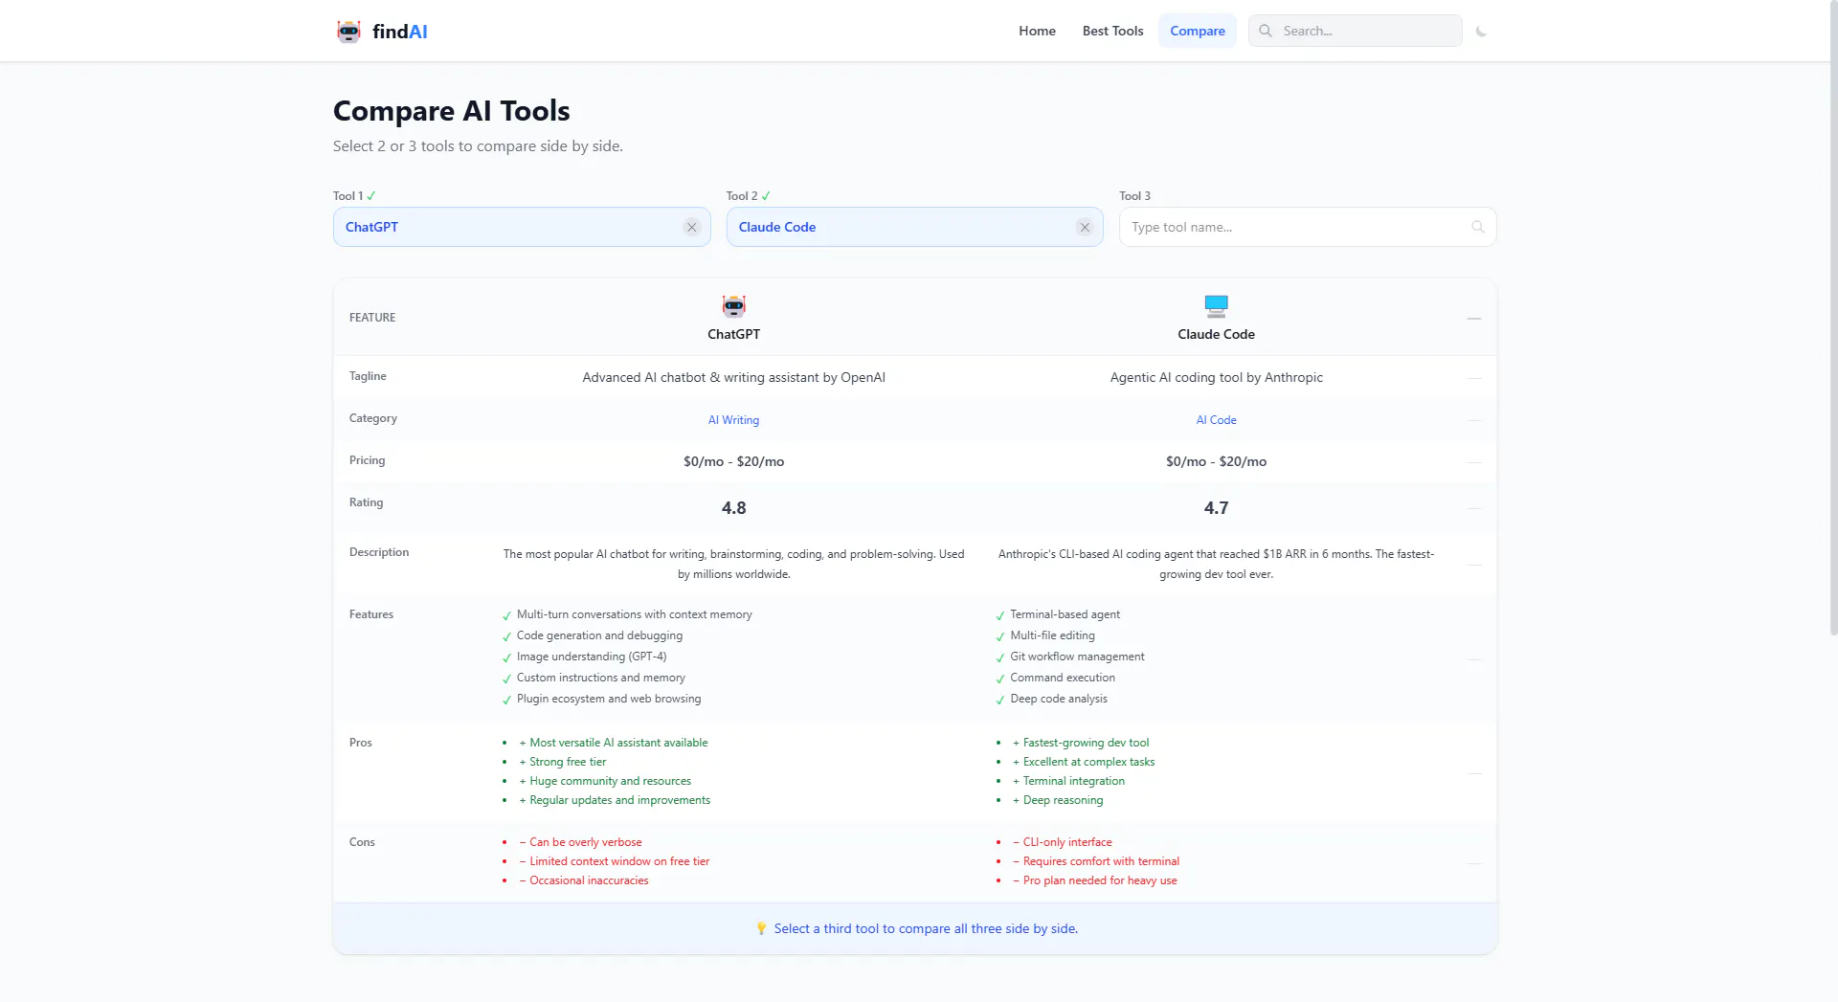This screenshot has height=1002, width=1838.
Task: Click 'Multi-file editing' feature
Action: 1052,635
